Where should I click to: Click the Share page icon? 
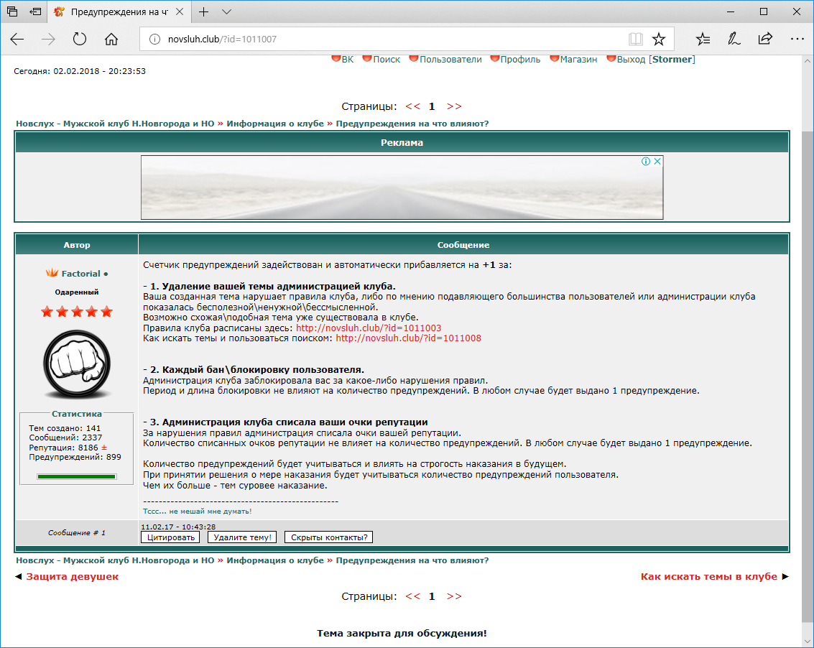pos(765,39)
